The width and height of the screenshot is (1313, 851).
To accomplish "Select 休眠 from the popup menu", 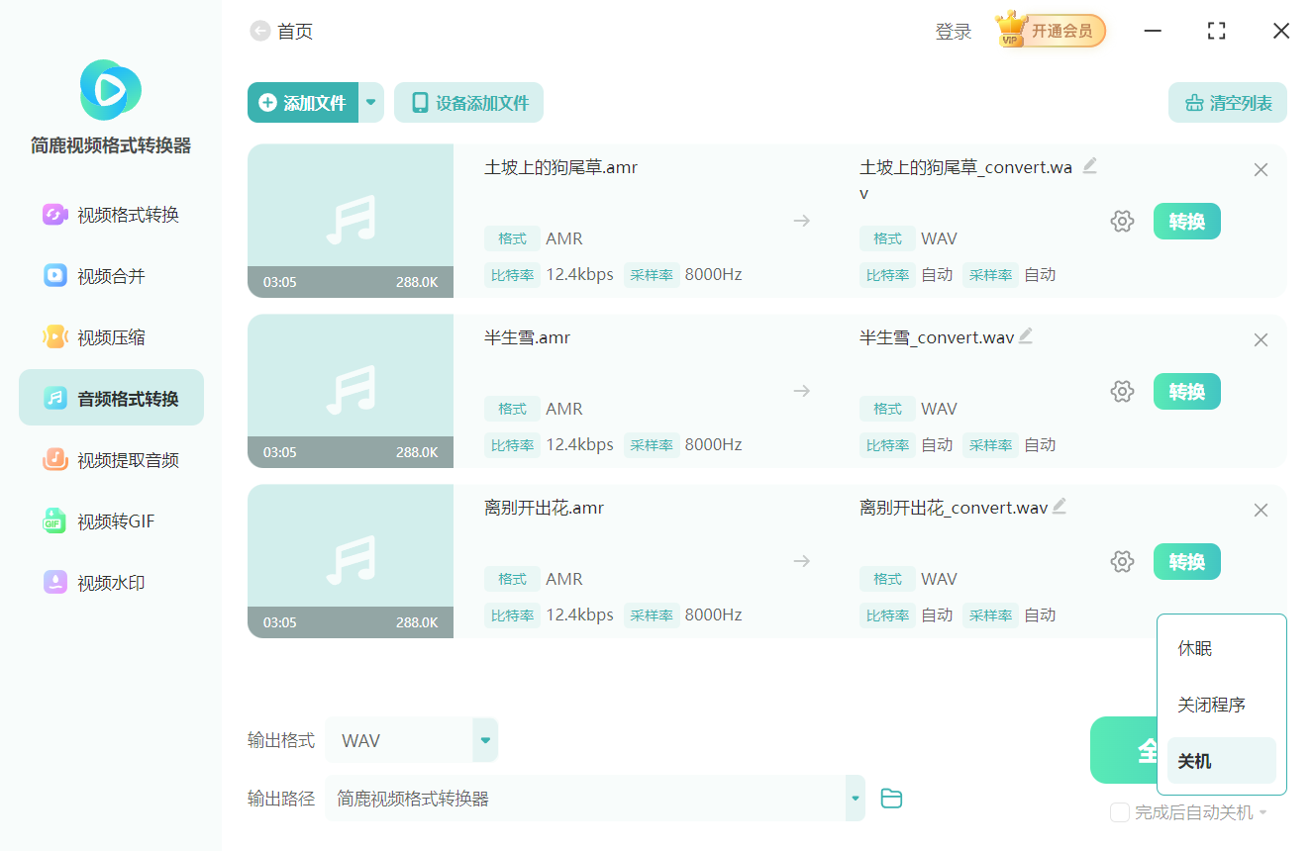I will pos(1222,649).
